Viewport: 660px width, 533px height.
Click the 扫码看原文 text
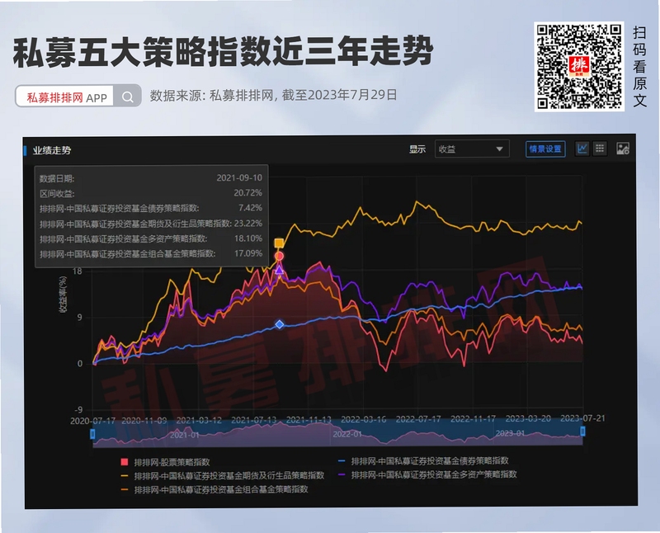(x=640, y=67)
